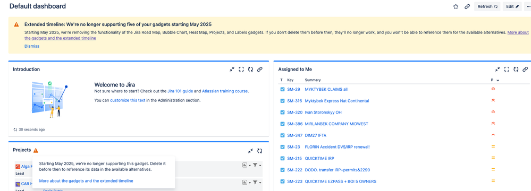Image resolution: width=531 pixels, height=191 pixels.
Task: Copy link of Assigned to Me gadget
Action: pyautogui.click(x=525, y=70)
